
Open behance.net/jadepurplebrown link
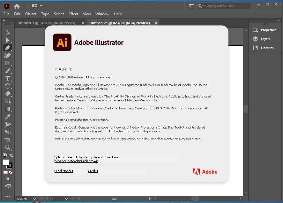(76, 161)
